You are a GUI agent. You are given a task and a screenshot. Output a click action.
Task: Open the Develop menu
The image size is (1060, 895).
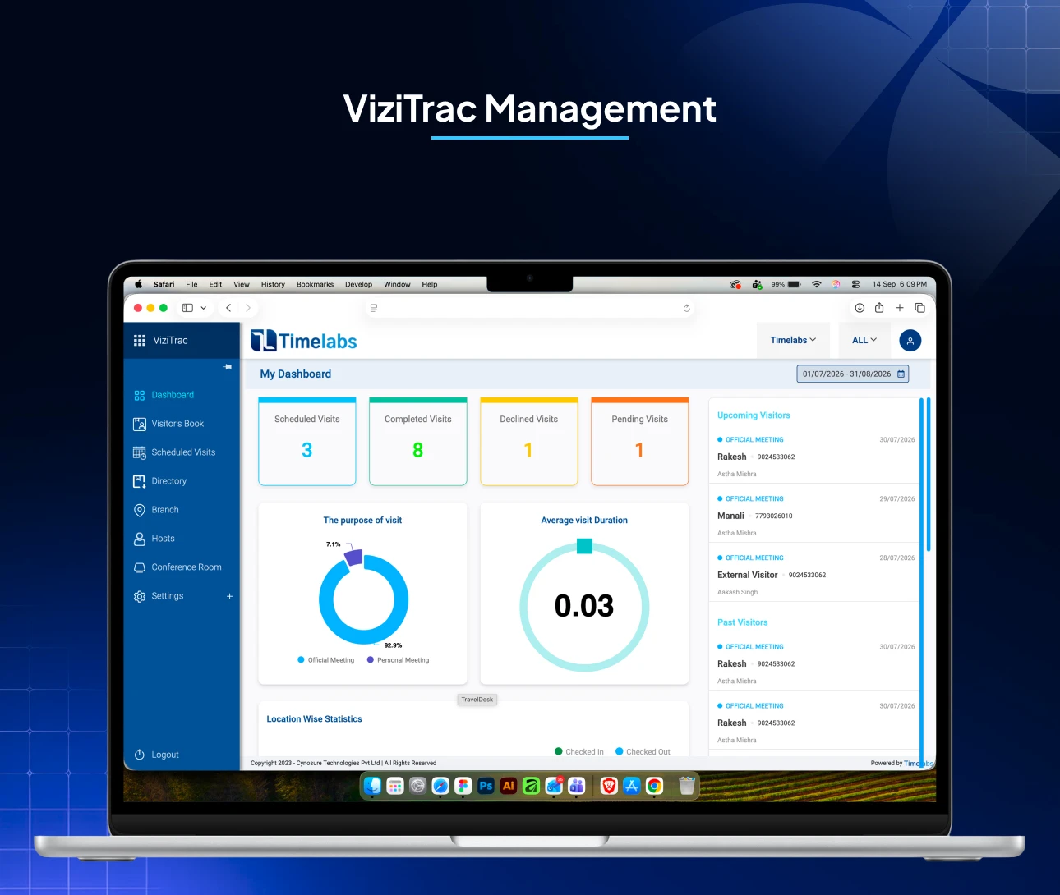click(358, 285)
